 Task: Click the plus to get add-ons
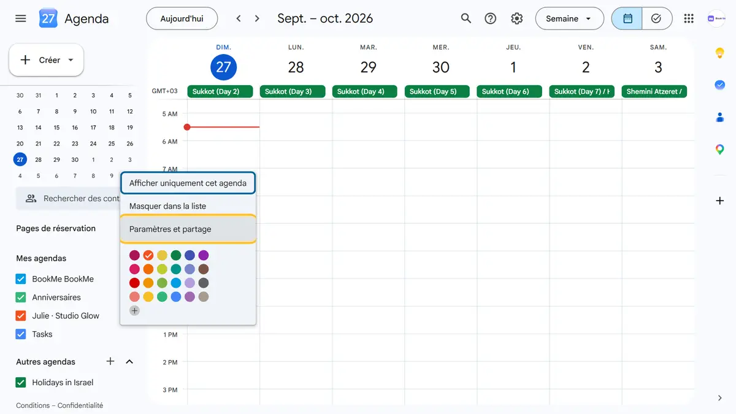720,201
